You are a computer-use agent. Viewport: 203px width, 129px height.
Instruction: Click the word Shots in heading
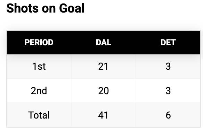[x=22, y=8]
